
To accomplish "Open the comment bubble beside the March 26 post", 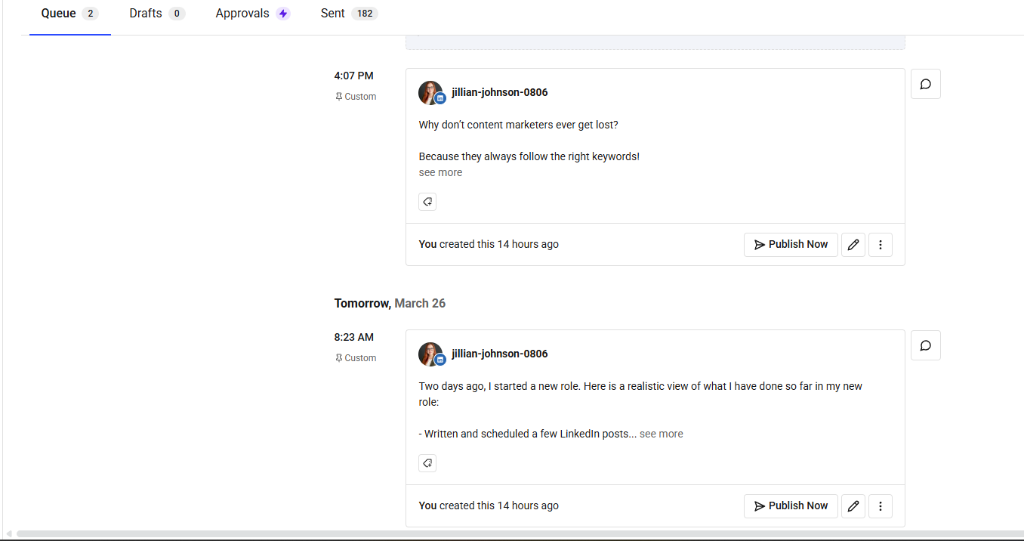I will point(925,345).
